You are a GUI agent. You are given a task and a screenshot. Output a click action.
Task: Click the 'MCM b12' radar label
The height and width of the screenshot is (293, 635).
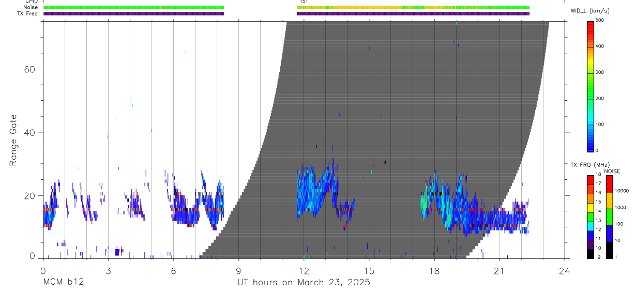tap(63, 283)
